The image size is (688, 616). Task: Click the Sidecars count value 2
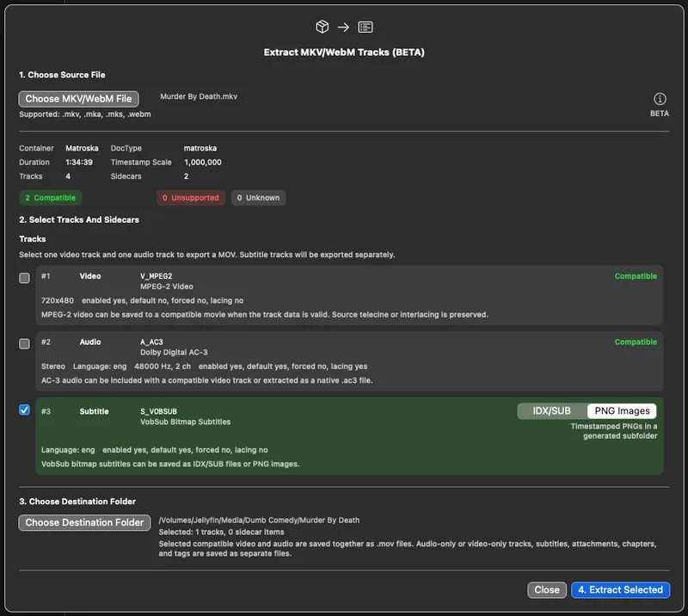click(186, 176)
